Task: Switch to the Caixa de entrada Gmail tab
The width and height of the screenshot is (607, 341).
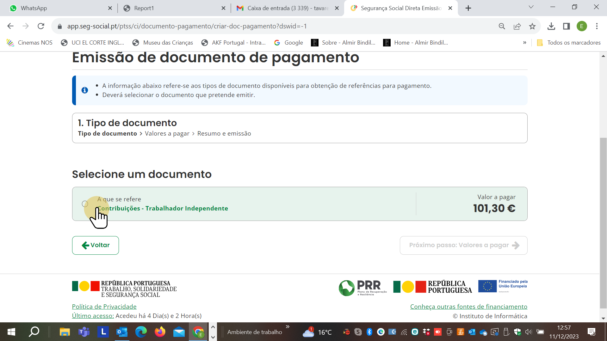Action: tap(282, 8)
